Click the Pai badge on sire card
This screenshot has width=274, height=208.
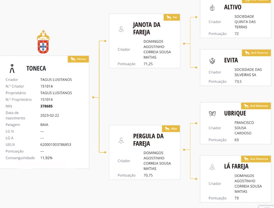[172, 17]
